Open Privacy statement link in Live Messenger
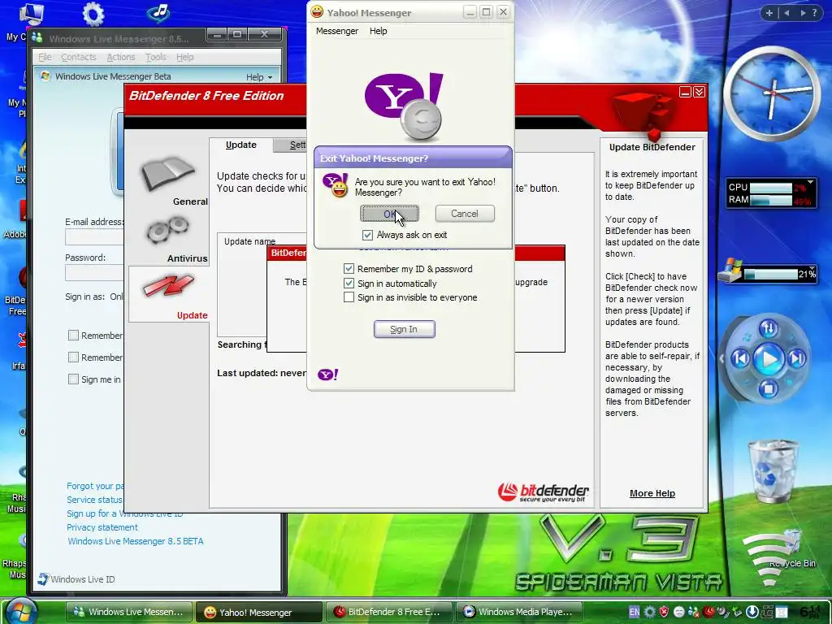This screenshot has height=624, width=832. tap(102, 526)
